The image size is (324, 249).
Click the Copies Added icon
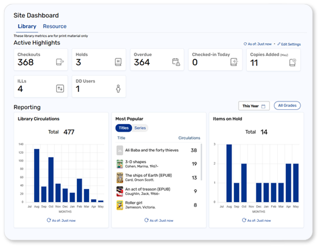(x=292, y=62)
